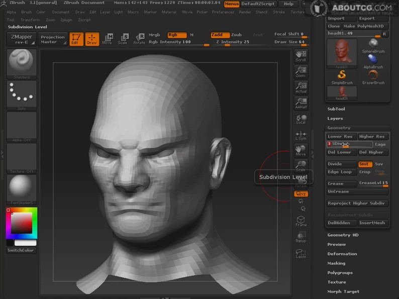Toggle the Rgb color mode
The height and width of the screenshot is (299, 399).
pos(177,35)
